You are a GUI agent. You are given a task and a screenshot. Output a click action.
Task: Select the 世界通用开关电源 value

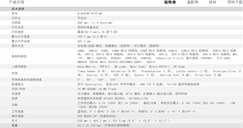pyautogui.click(x=113, y=98)
